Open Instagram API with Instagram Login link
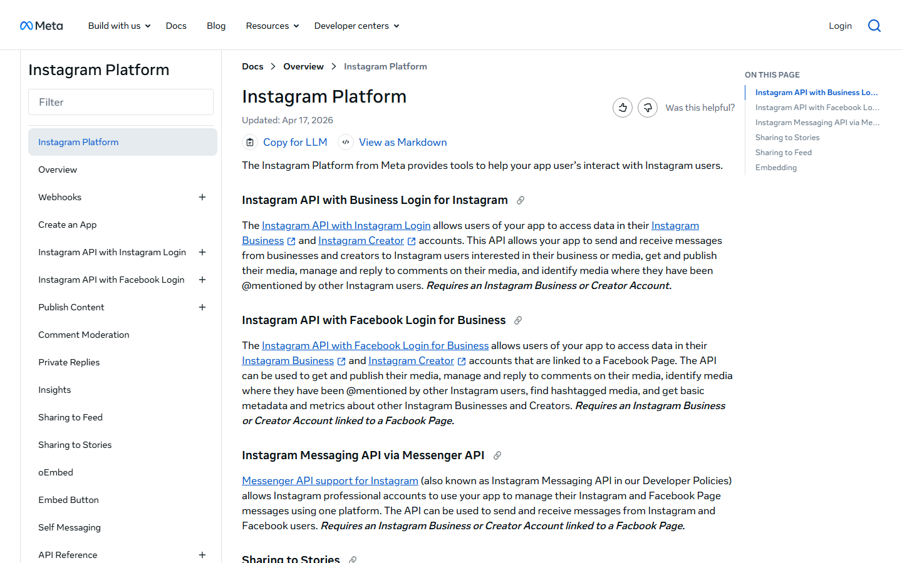This screenshot has width=902, height=563. point(346,225)
